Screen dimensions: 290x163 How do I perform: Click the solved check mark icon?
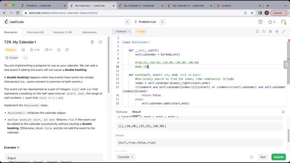tap(23, 50)
